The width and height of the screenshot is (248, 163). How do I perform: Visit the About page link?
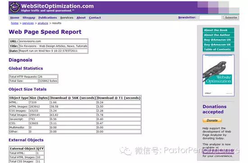[x=81, y=18]
